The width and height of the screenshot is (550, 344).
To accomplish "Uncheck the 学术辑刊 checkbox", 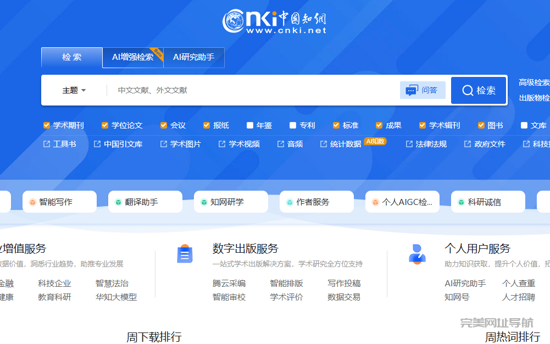I will [423, 125].
